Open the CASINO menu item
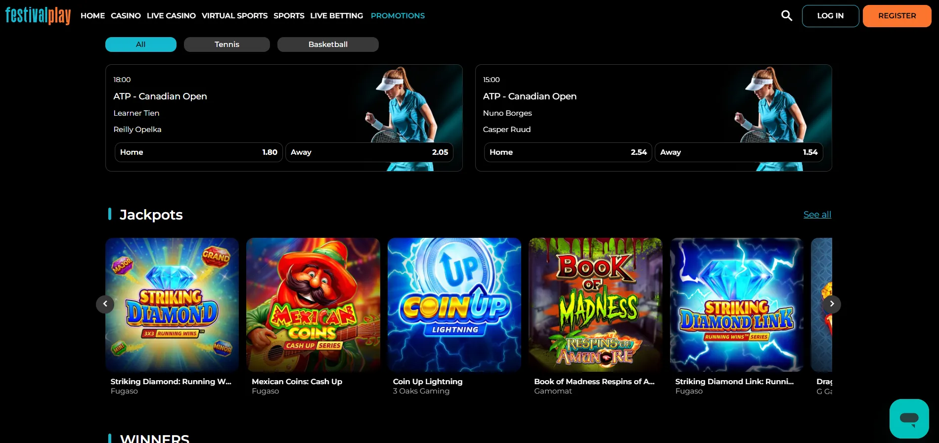939x443 pixels. [x=126, y=16]
